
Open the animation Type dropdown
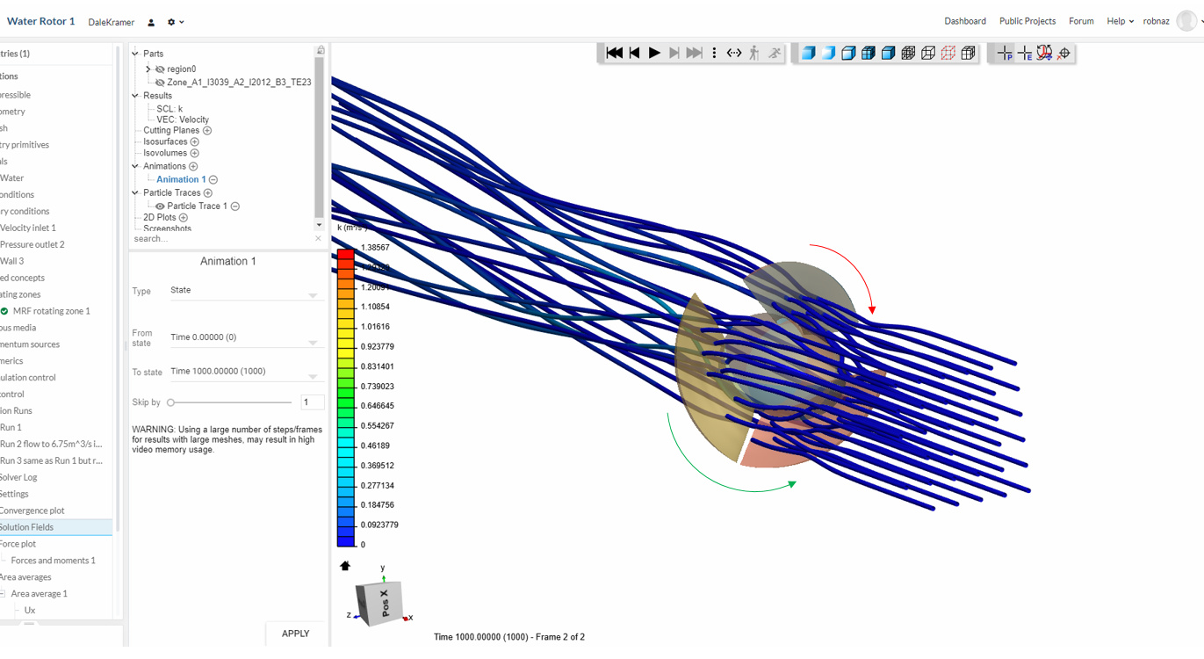click(244, 291)
